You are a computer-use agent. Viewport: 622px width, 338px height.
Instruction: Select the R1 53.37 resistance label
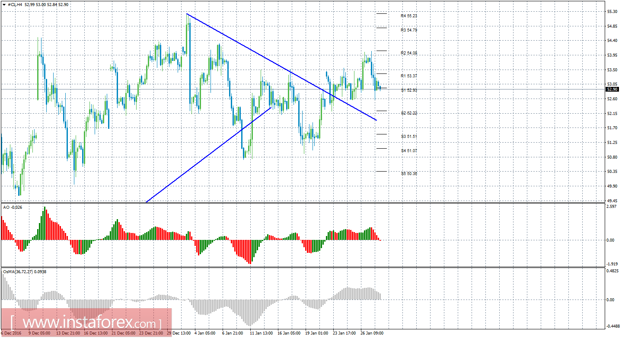[409, 76]
